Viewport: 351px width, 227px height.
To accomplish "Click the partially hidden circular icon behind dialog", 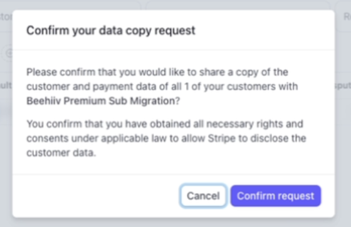I will point(9,53).
